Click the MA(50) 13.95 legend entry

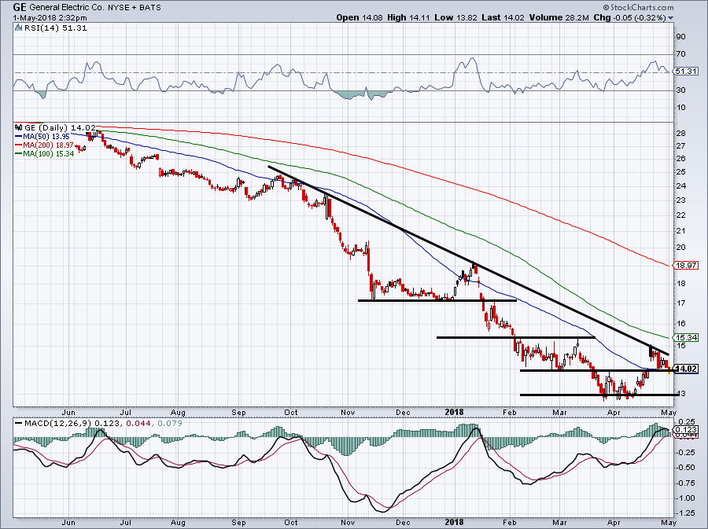[47, 136]
